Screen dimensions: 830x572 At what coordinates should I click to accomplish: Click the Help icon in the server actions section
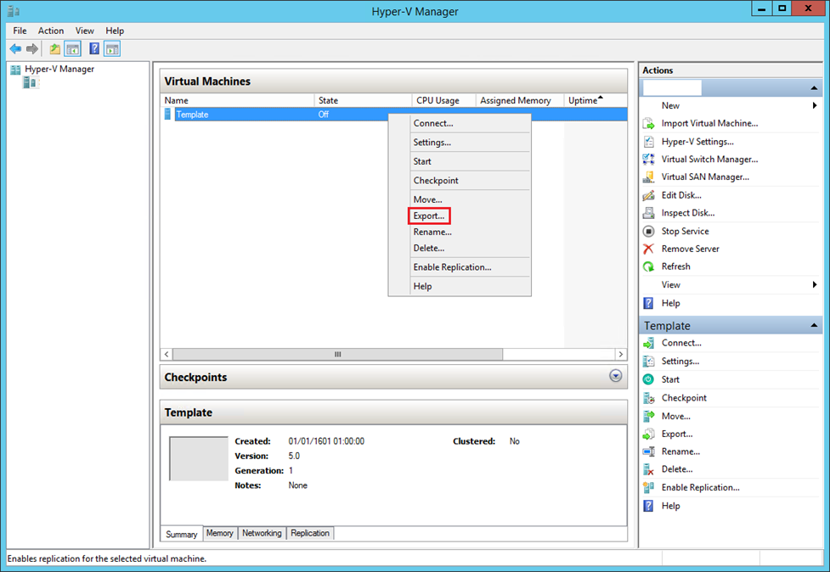(648, 303)
